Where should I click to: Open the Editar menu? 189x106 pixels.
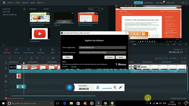coord(18,3)
